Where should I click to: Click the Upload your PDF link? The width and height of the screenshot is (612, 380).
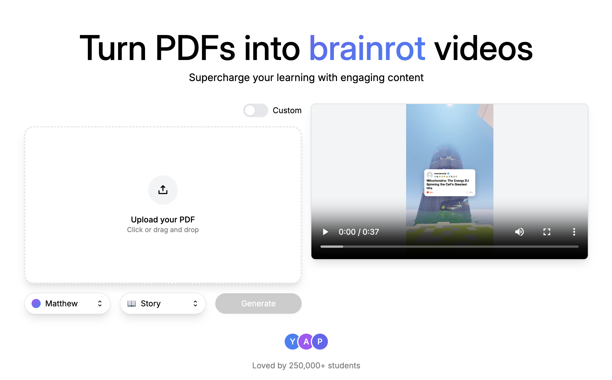pyautogui.click(x=163, y=219)
